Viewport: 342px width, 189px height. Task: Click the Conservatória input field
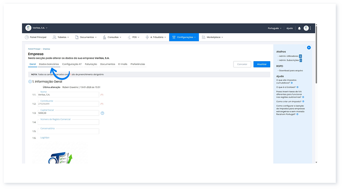(68, 131)
